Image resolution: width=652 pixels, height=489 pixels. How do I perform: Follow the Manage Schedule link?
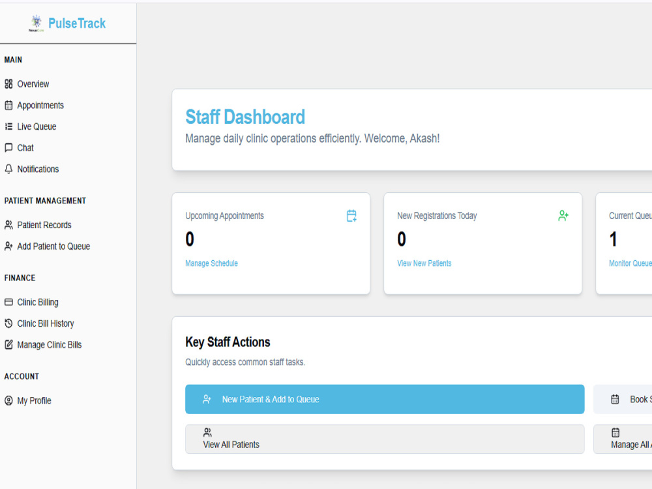(212, 263)
